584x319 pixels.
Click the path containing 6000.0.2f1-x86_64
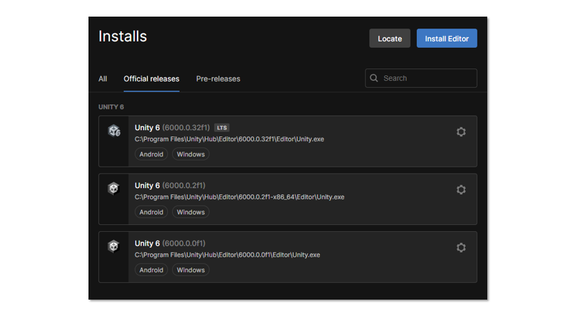click(240, 197)
